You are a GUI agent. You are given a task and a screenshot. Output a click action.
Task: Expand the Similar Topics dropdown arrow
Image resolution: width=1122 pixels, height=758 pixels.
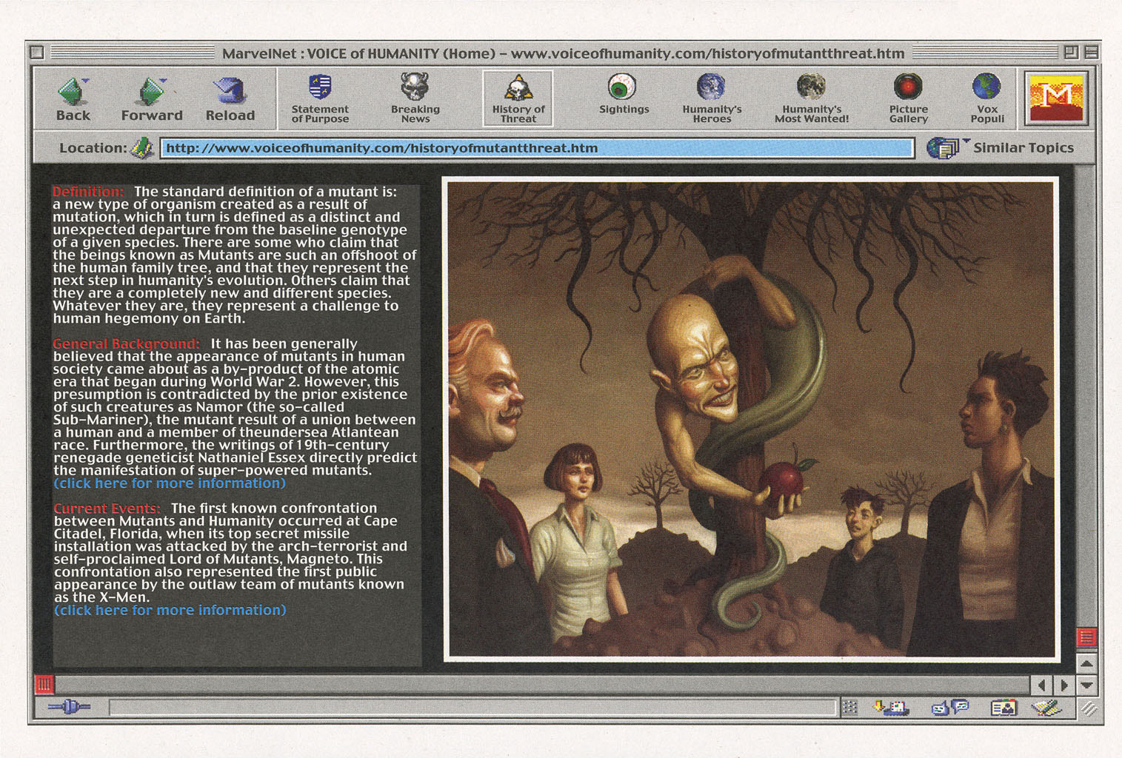[x=966, y=140]
